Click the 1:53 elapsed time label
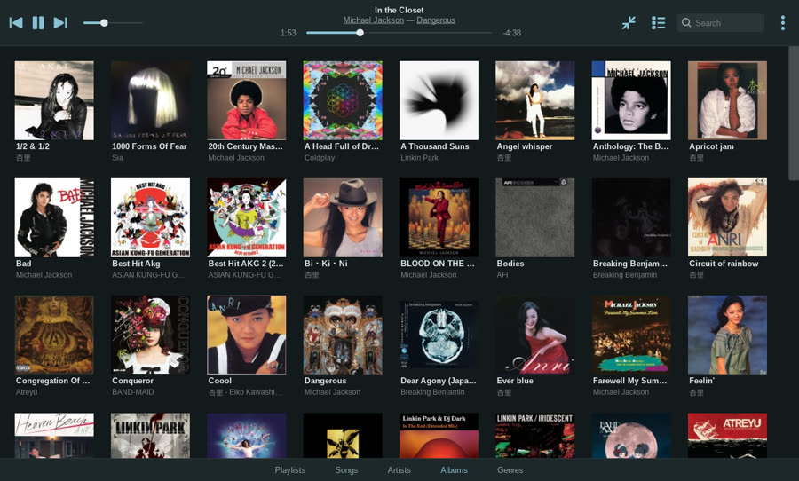The image size is (799, 481). pos(288,33)
